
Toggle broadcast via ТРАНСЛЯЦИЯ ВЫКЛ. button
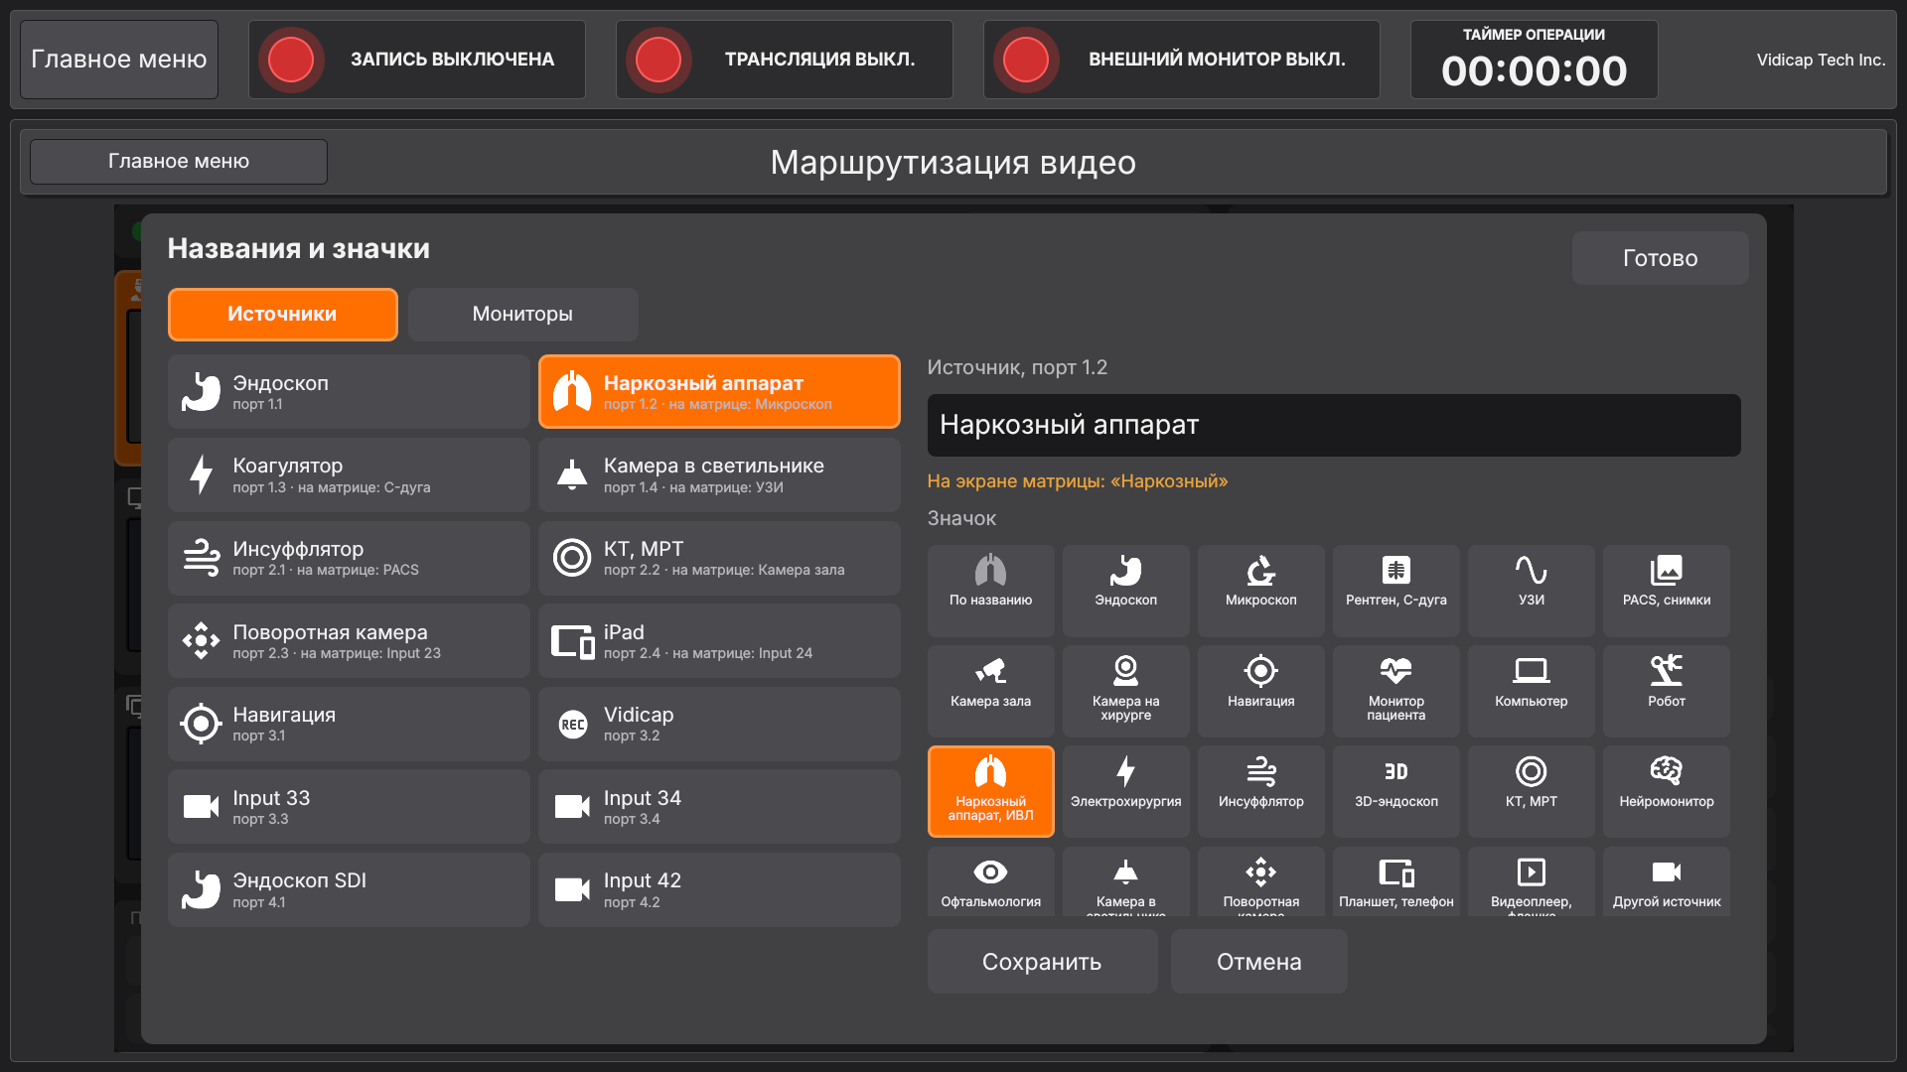point(784,60)
